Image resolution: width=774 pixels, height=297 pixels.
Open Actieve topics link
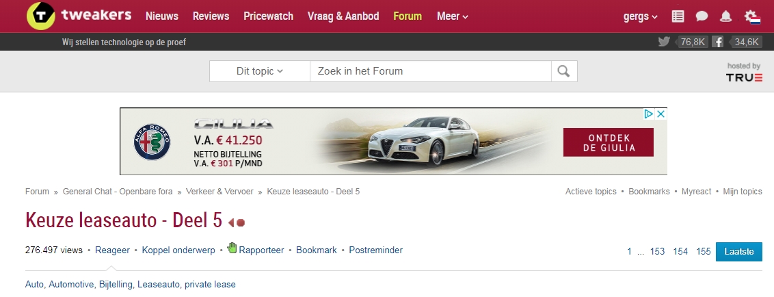point(591,191)
